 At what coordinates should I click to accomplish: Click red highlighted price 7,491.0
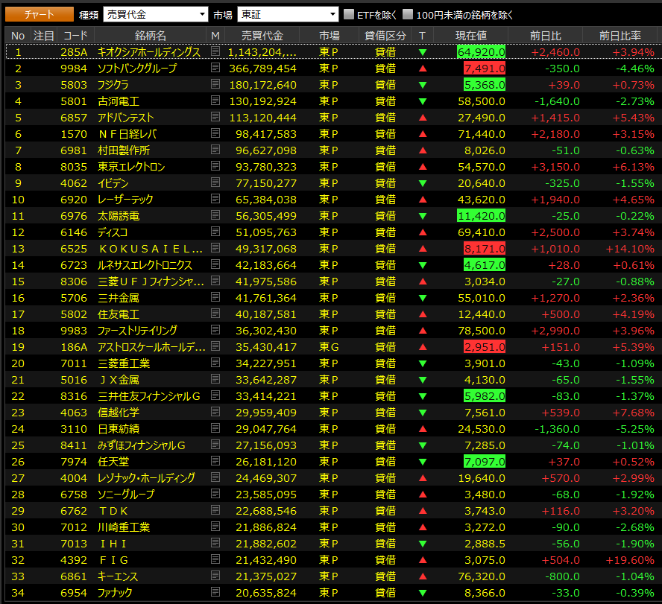pyautogui.click(x=485, y=69)
